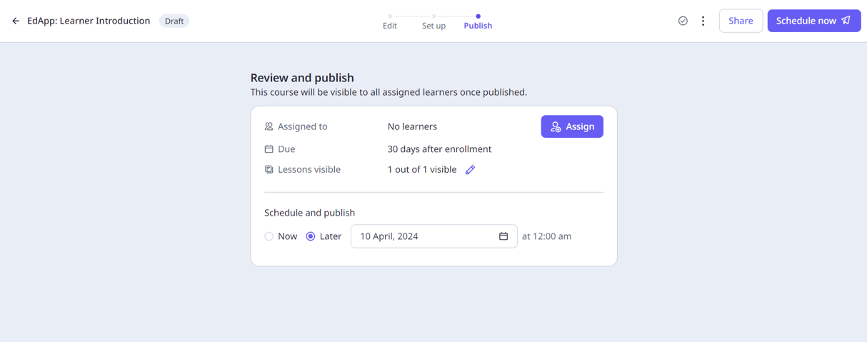Click the circled checkmark status icon
This screenshot has height=342, width=867.
point(683,21)
